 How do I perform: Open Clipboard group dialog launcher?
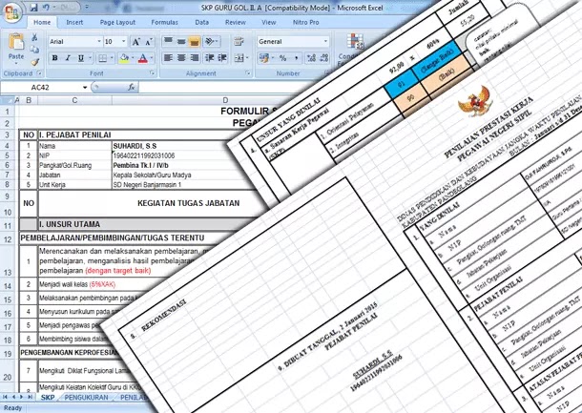pyautogui.click(x=38, y=73)
